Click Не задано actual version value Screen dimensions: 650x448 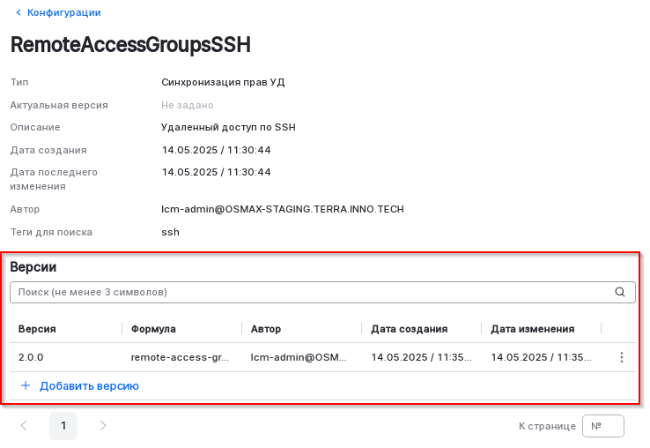click(188, 106)
